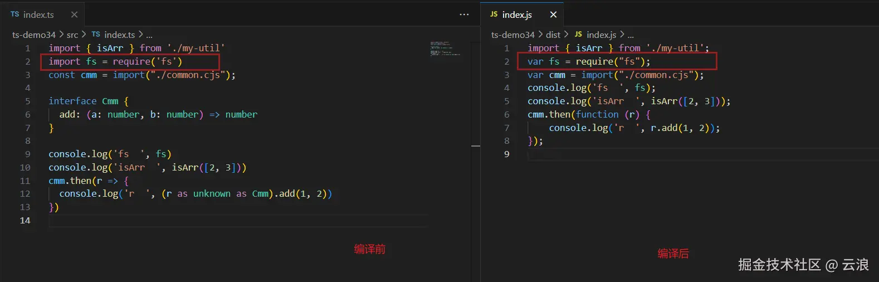Open the left editor's more actions menu
Screen dimensions: 879x282
[464, 14]
